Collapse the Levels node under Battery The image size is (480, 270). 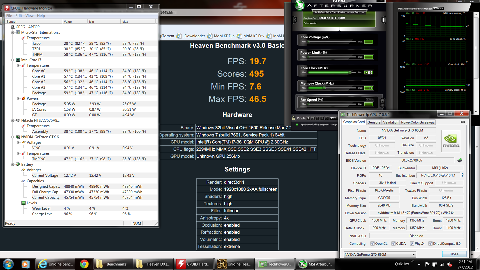18,203
